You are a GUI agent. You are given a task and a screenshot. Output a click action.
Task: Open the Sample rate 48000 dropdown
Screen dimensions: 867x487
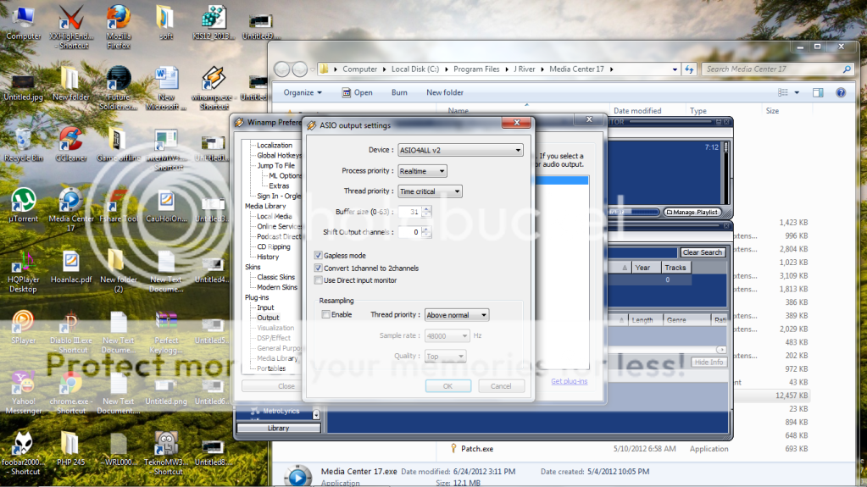[x=447, y=335]
